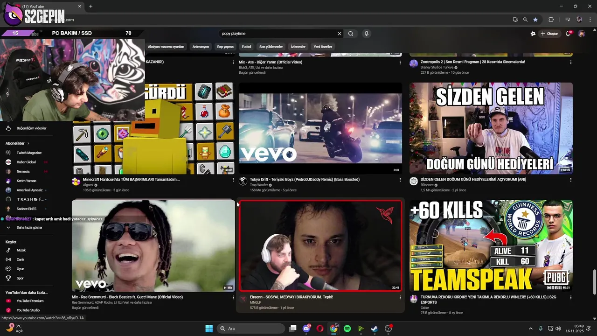Open the Trap Woofer channel link
Image resolution: width=597 pixels, height=336 pixels.
(x=259, y=185)
